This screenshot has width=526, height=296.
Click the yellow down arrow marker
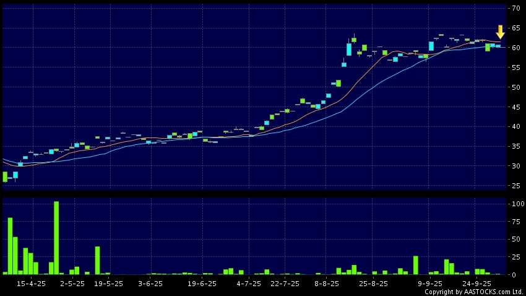pos(500,32)
